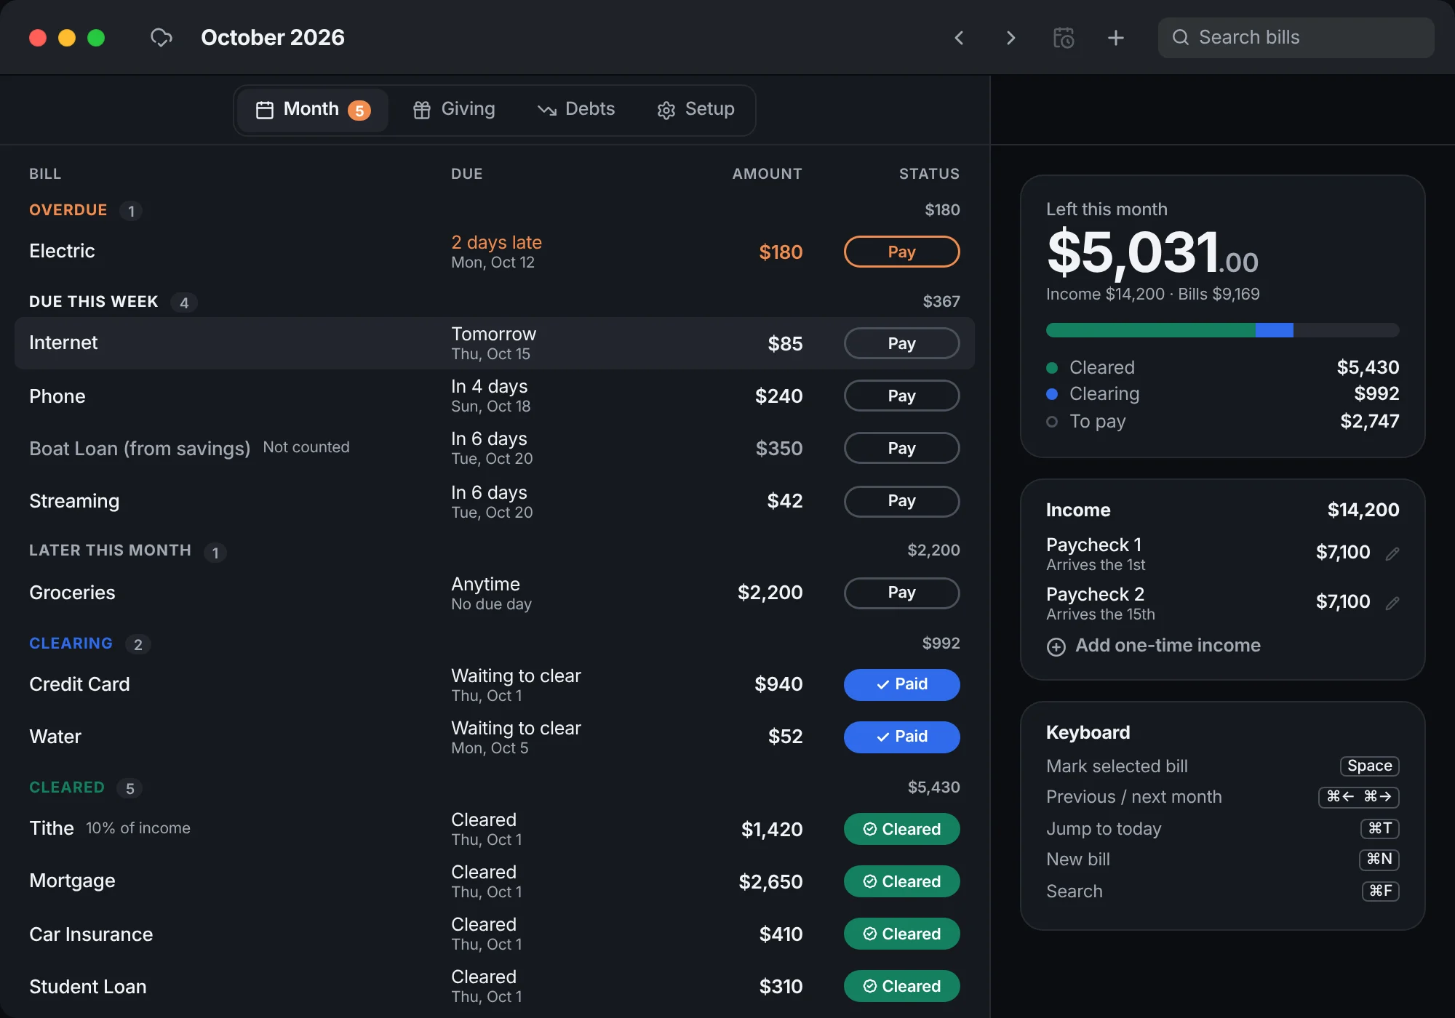Image resolution: width=1455 pixels, height=1018 pixels.
Task: Click the LATER THIS MONTH header
Action: coord(110,550)
